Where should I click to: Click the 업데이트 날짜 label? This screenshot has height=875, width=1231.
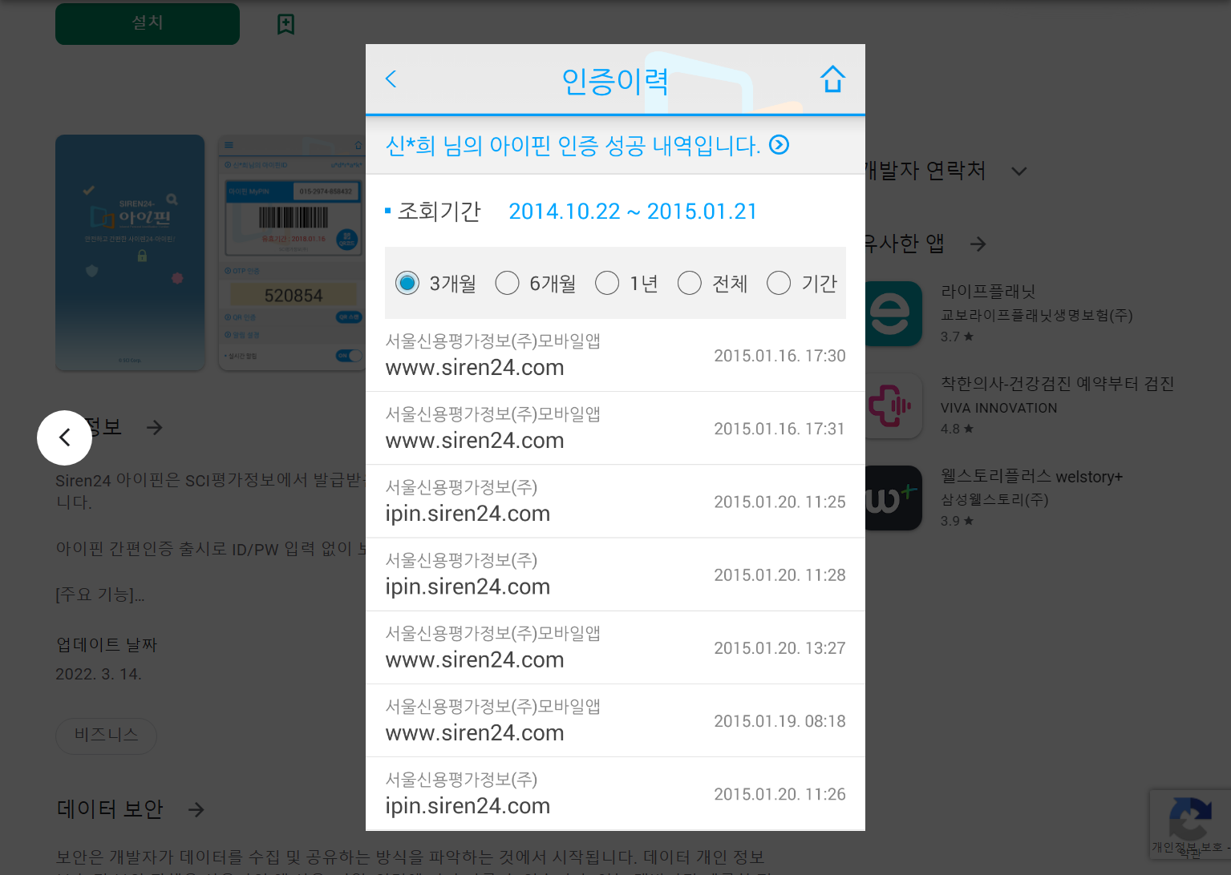[x=107, y=645]
